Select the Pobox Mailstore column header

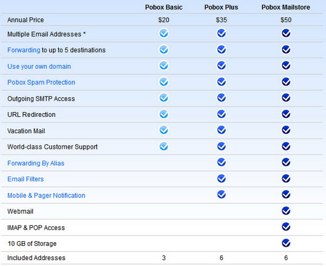pos(286,7)
